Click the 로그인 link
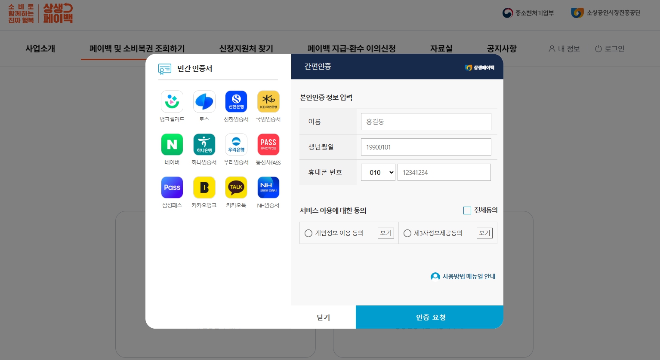660x360 pixels. click(610, 49)
